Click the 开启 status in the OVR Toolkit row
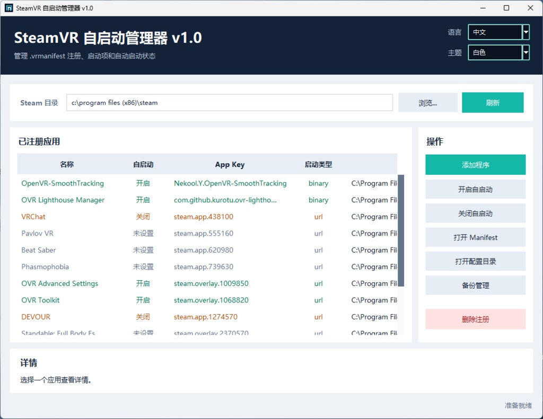543x419 pixels. click(x=143, y=300)
